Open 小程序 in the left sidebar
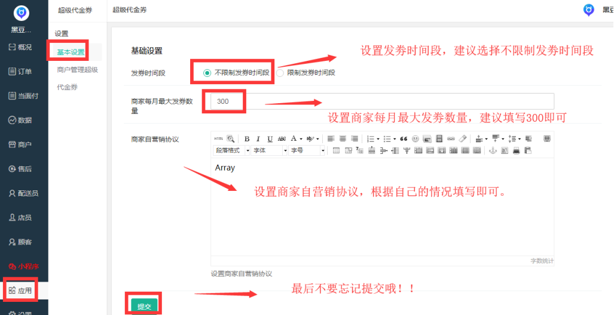This screenshot has height=315, width=614. pyautogui.click(x=23, y=267)
